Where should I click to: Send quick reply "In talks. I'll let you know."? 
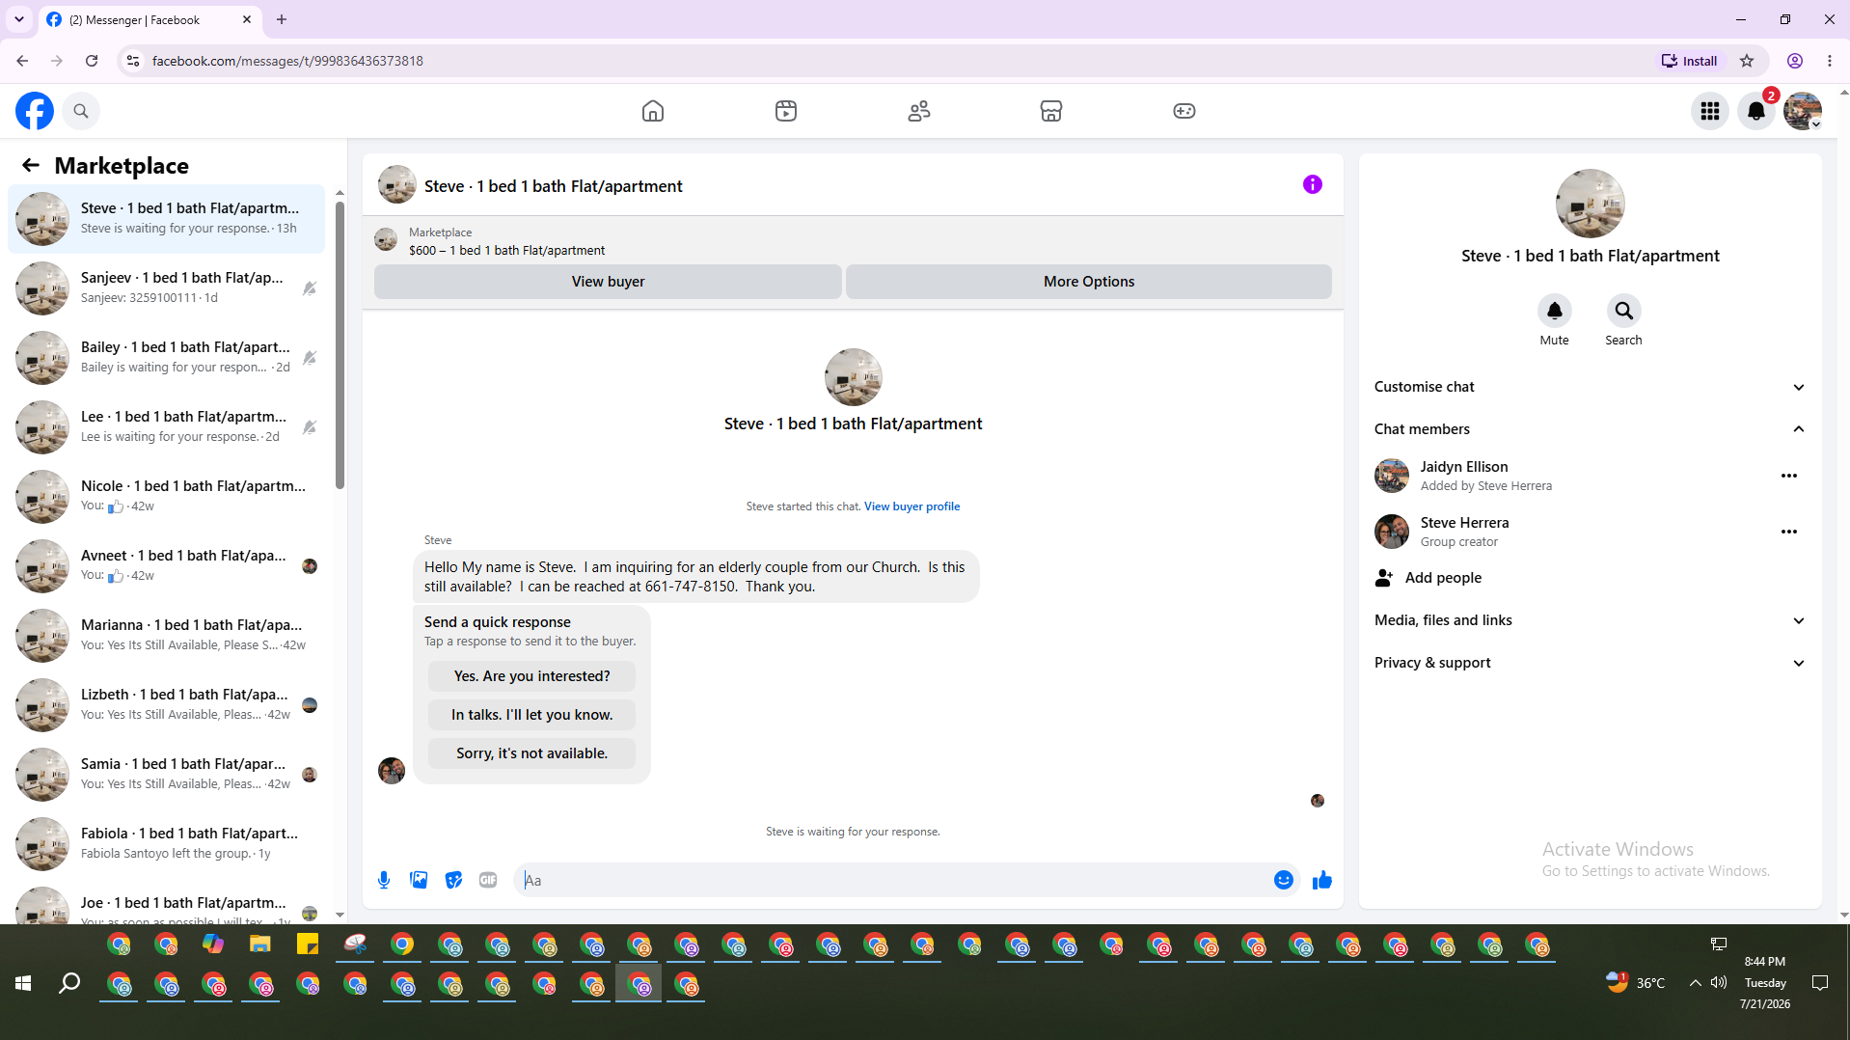pos(532,715)
